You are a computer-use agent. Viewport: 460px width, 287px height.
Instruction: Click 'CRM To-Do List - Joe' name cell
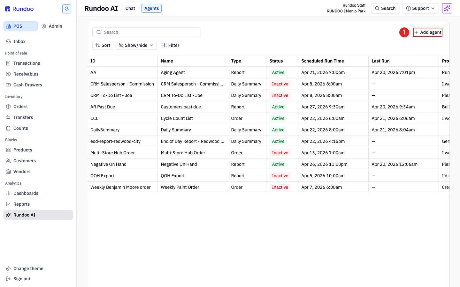pos(193,95)
